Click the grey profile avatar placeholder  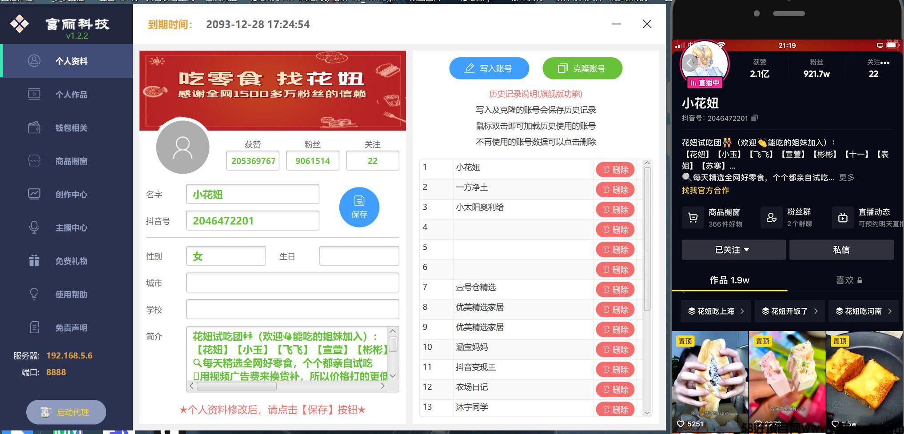pos(183,147)
